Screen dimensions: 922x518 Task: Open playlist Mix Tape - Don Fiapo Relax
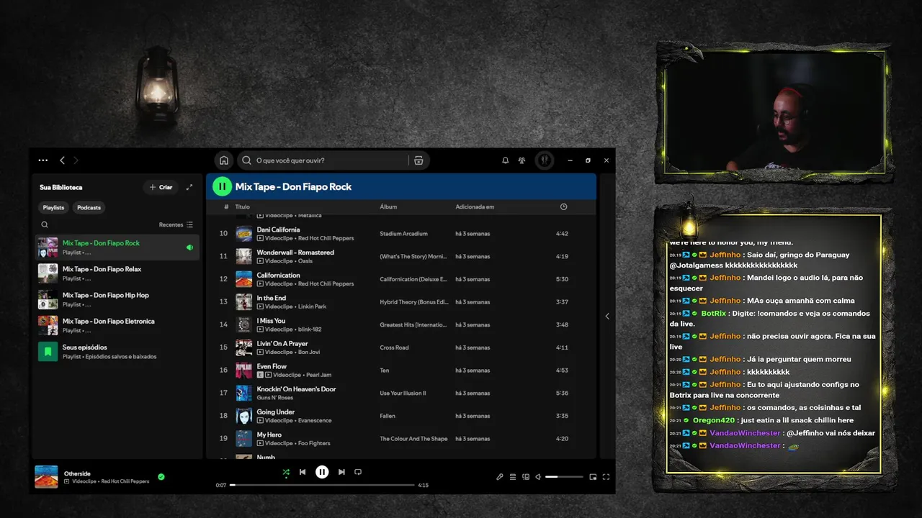[x=117, y=273]
